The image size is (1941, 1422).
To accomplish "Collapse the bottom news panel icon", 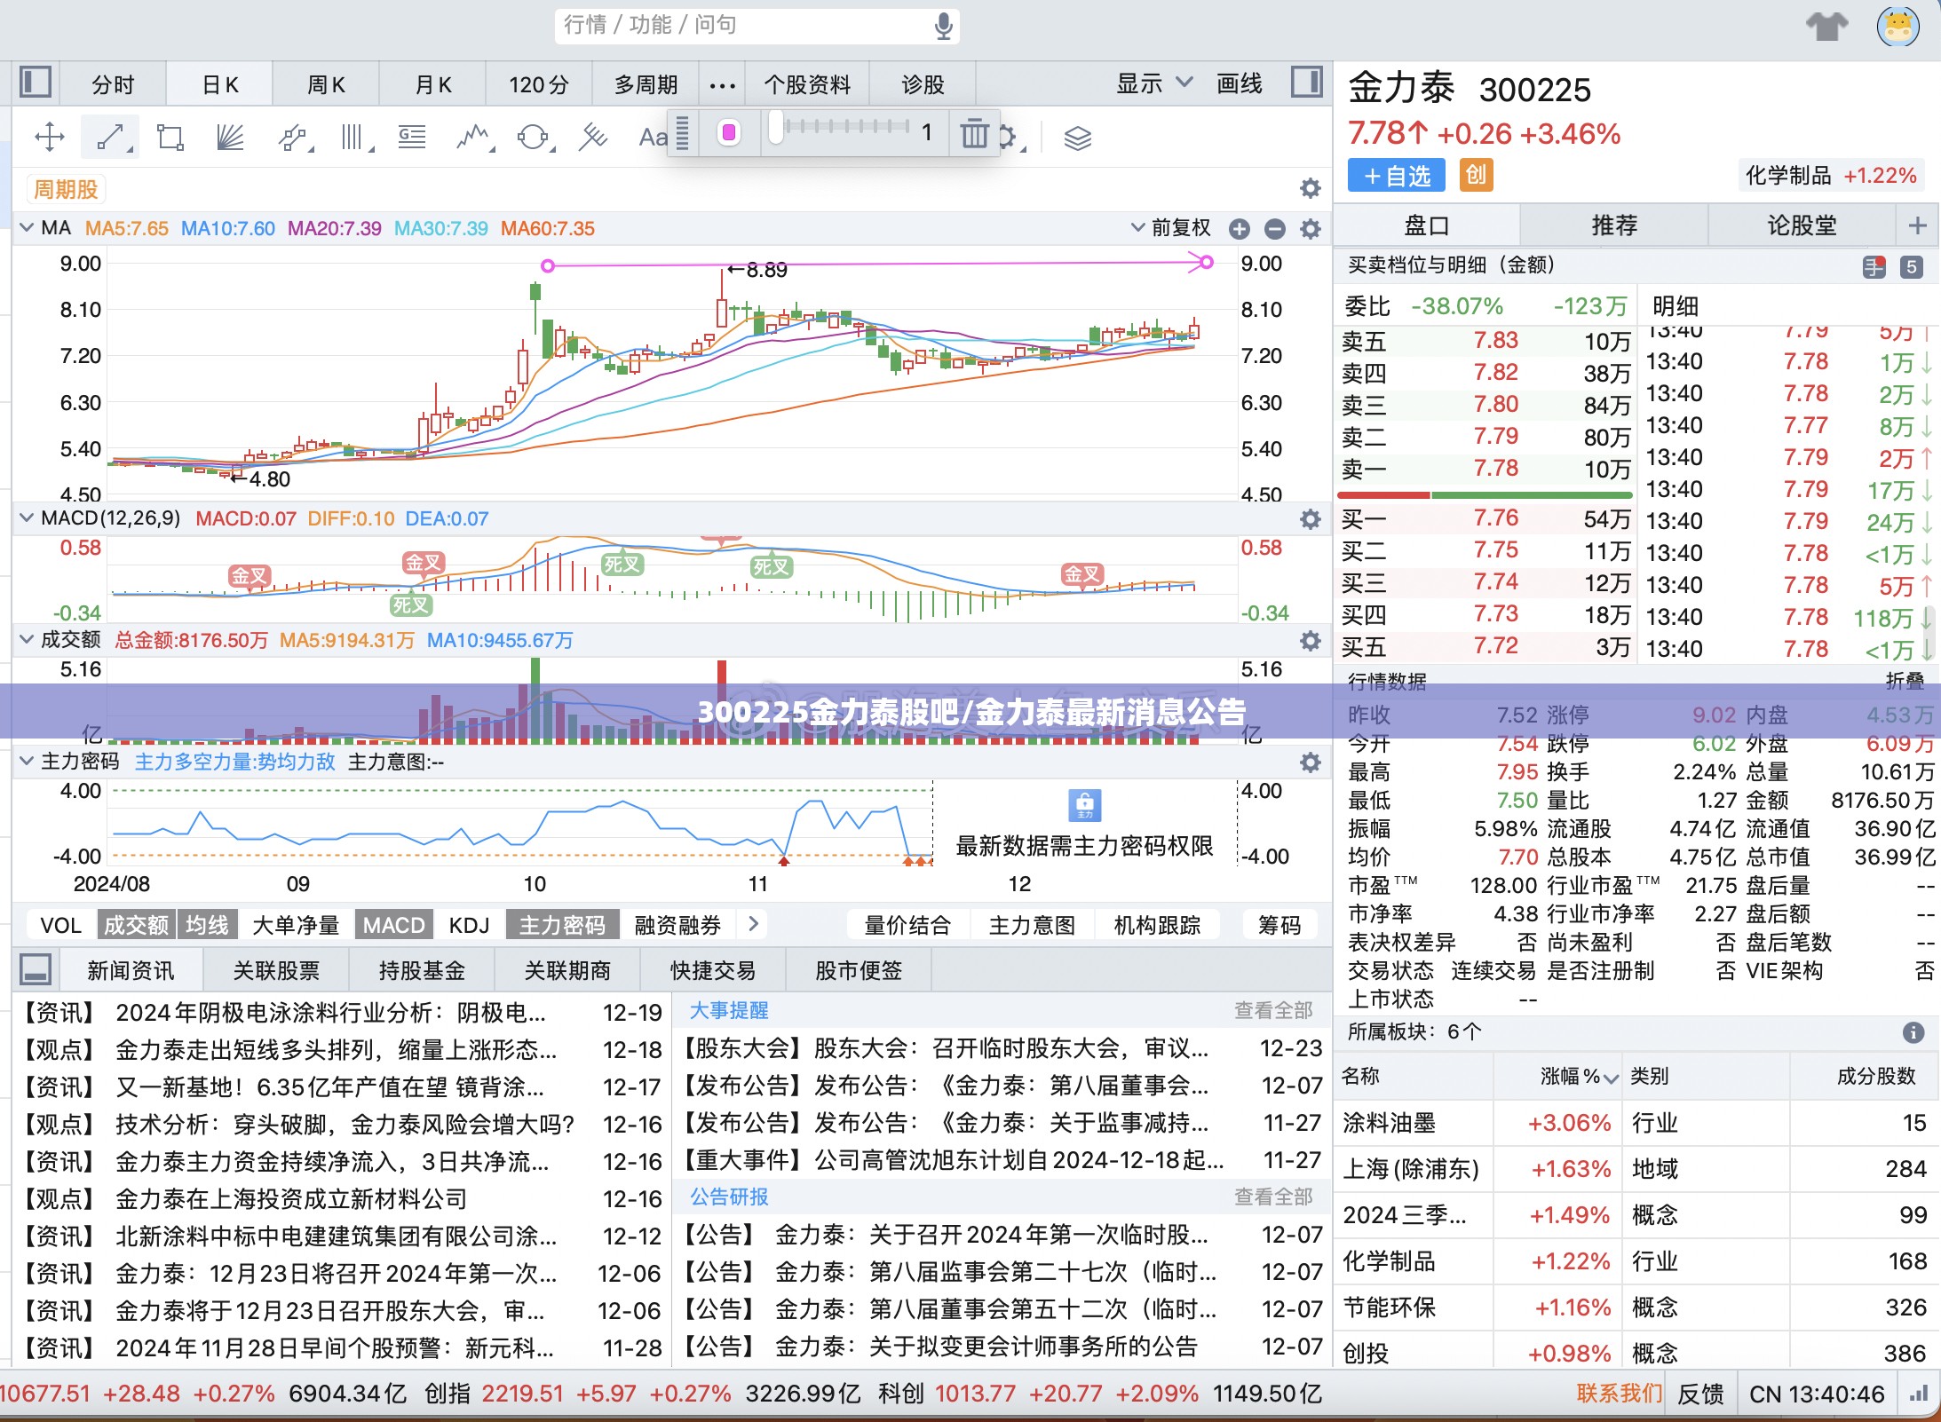I will coord(36,969).
